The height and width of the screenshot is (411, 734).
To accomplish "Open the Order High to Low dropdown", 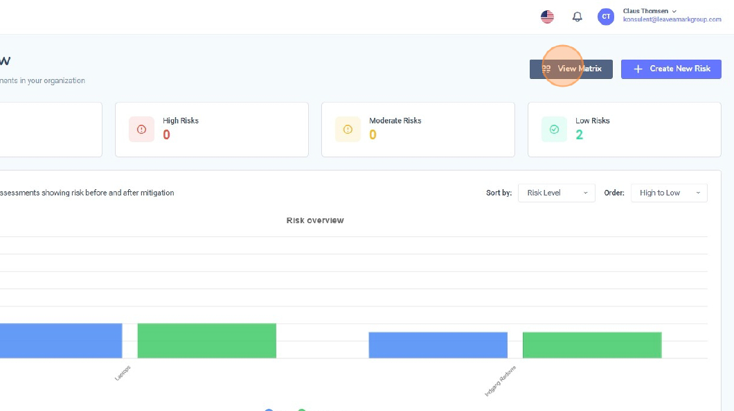I will click(x=668, y=193).
